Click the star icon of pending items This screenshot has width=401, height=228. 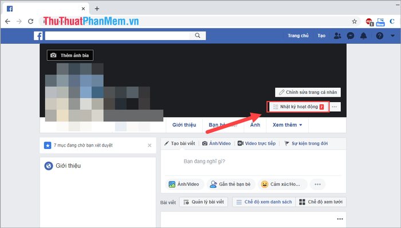tap(48, 146)
